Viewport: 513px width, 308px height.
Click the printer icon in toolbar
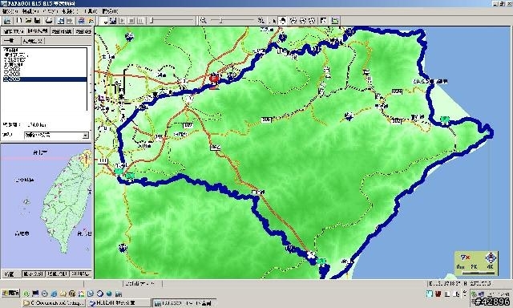49,21
